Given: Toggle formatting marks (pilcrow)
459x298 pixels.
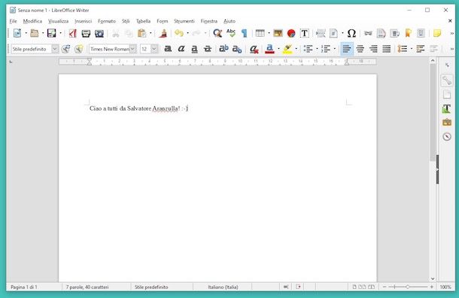Looking at the screenshot, I should pyautogui.click(x=244, y=33).
